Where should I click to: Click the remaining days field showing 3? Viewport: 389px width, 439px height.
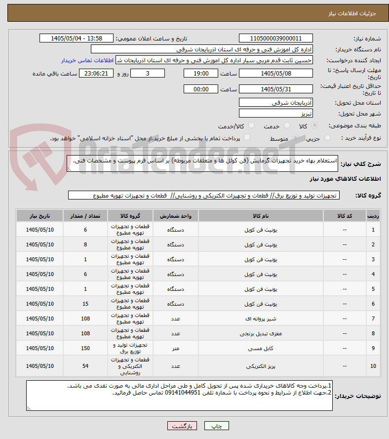(148, 74)
